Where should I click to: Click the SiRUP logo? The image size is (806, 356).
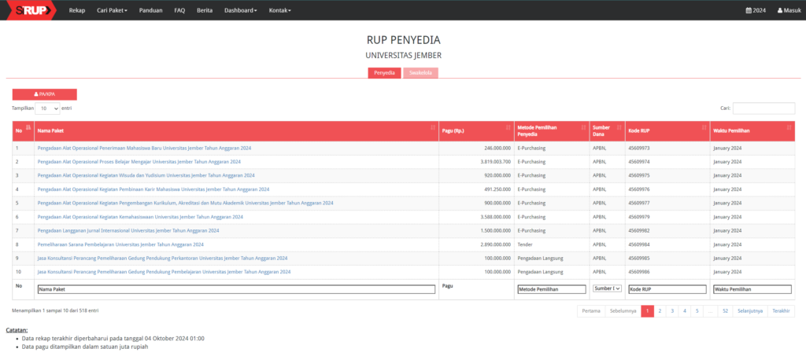coord(33,10)
